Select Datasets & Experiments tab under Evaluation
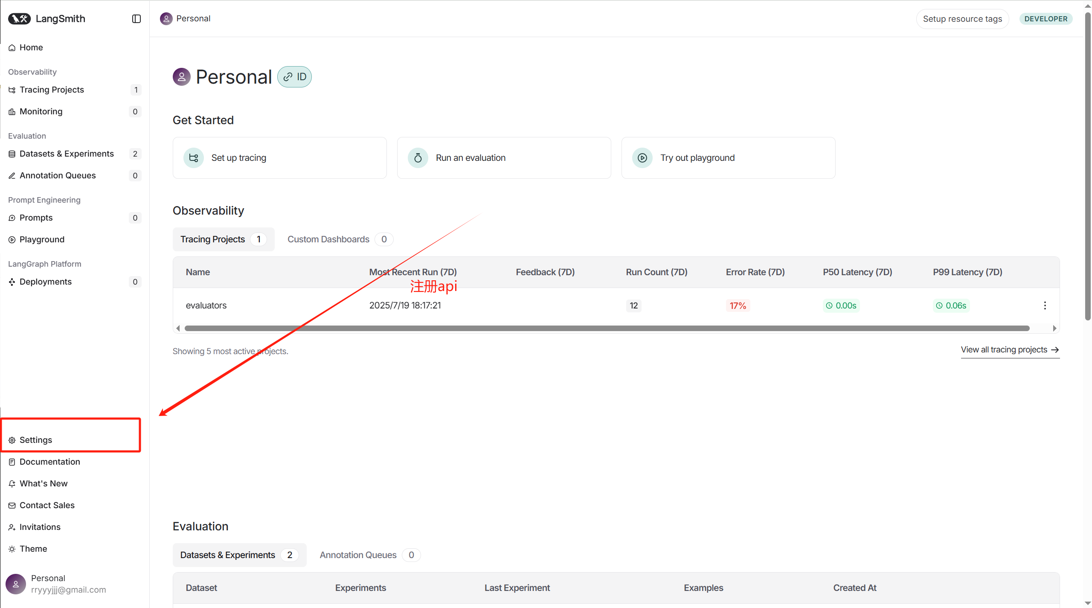This screenshot has height=608, width=1092. coord(239,555)
